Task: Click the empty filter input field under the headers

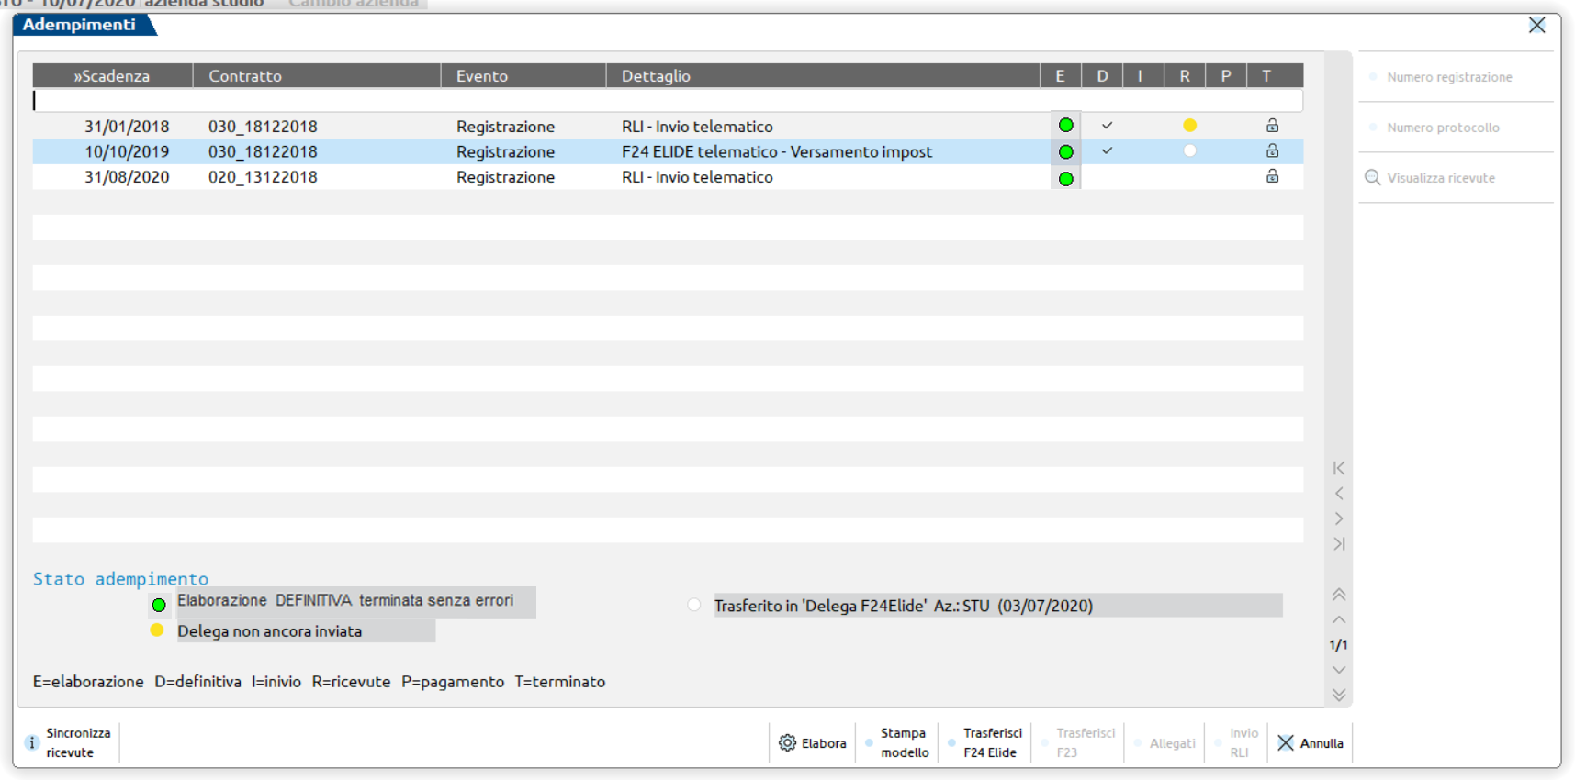Action: click(667, 101)
